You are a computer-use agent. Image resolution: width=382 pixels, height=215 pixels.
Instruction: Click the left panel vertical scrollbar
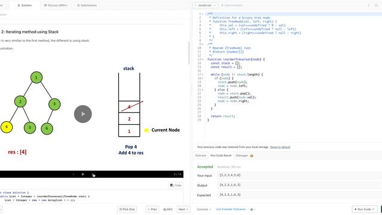click(189, 53)
